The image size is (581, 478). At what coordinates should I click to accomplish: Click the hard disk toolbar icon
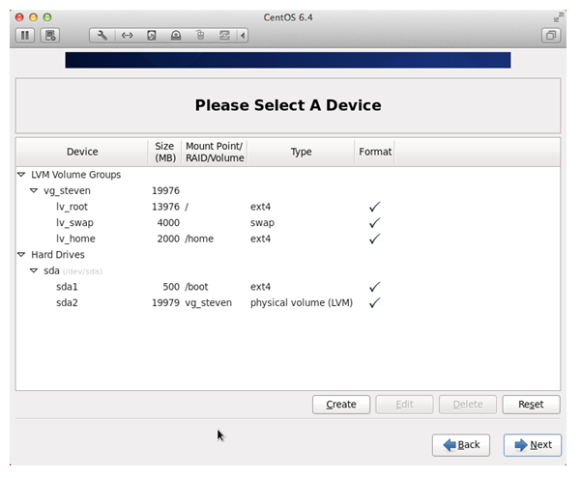pos(152,36)
